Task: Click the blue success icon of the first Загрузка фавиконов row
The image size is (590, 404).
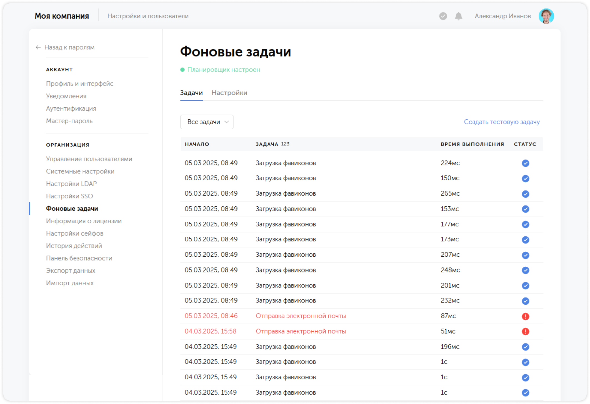Action: 525,163
